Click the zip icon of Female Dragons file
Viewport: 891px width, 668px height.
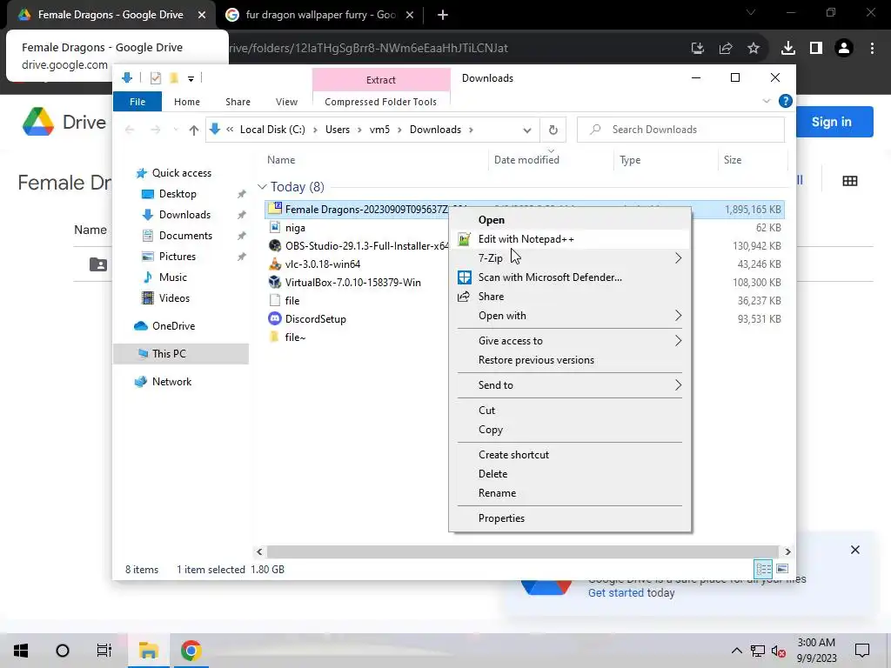pyautogui.click(x=275, y=209)
